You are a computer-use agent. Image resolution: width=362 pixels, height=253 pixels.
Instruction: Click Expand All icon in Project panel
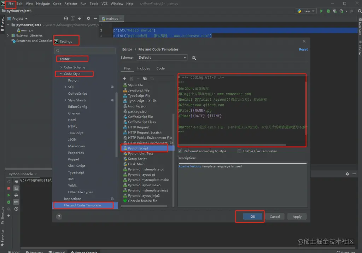coord(73,18)
